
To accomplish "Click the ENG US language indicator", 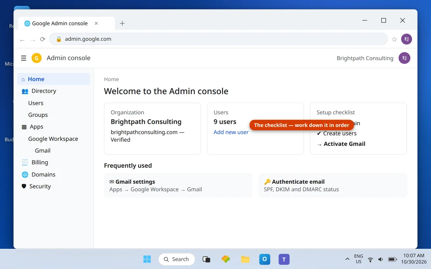I will (x=359, y=259).
